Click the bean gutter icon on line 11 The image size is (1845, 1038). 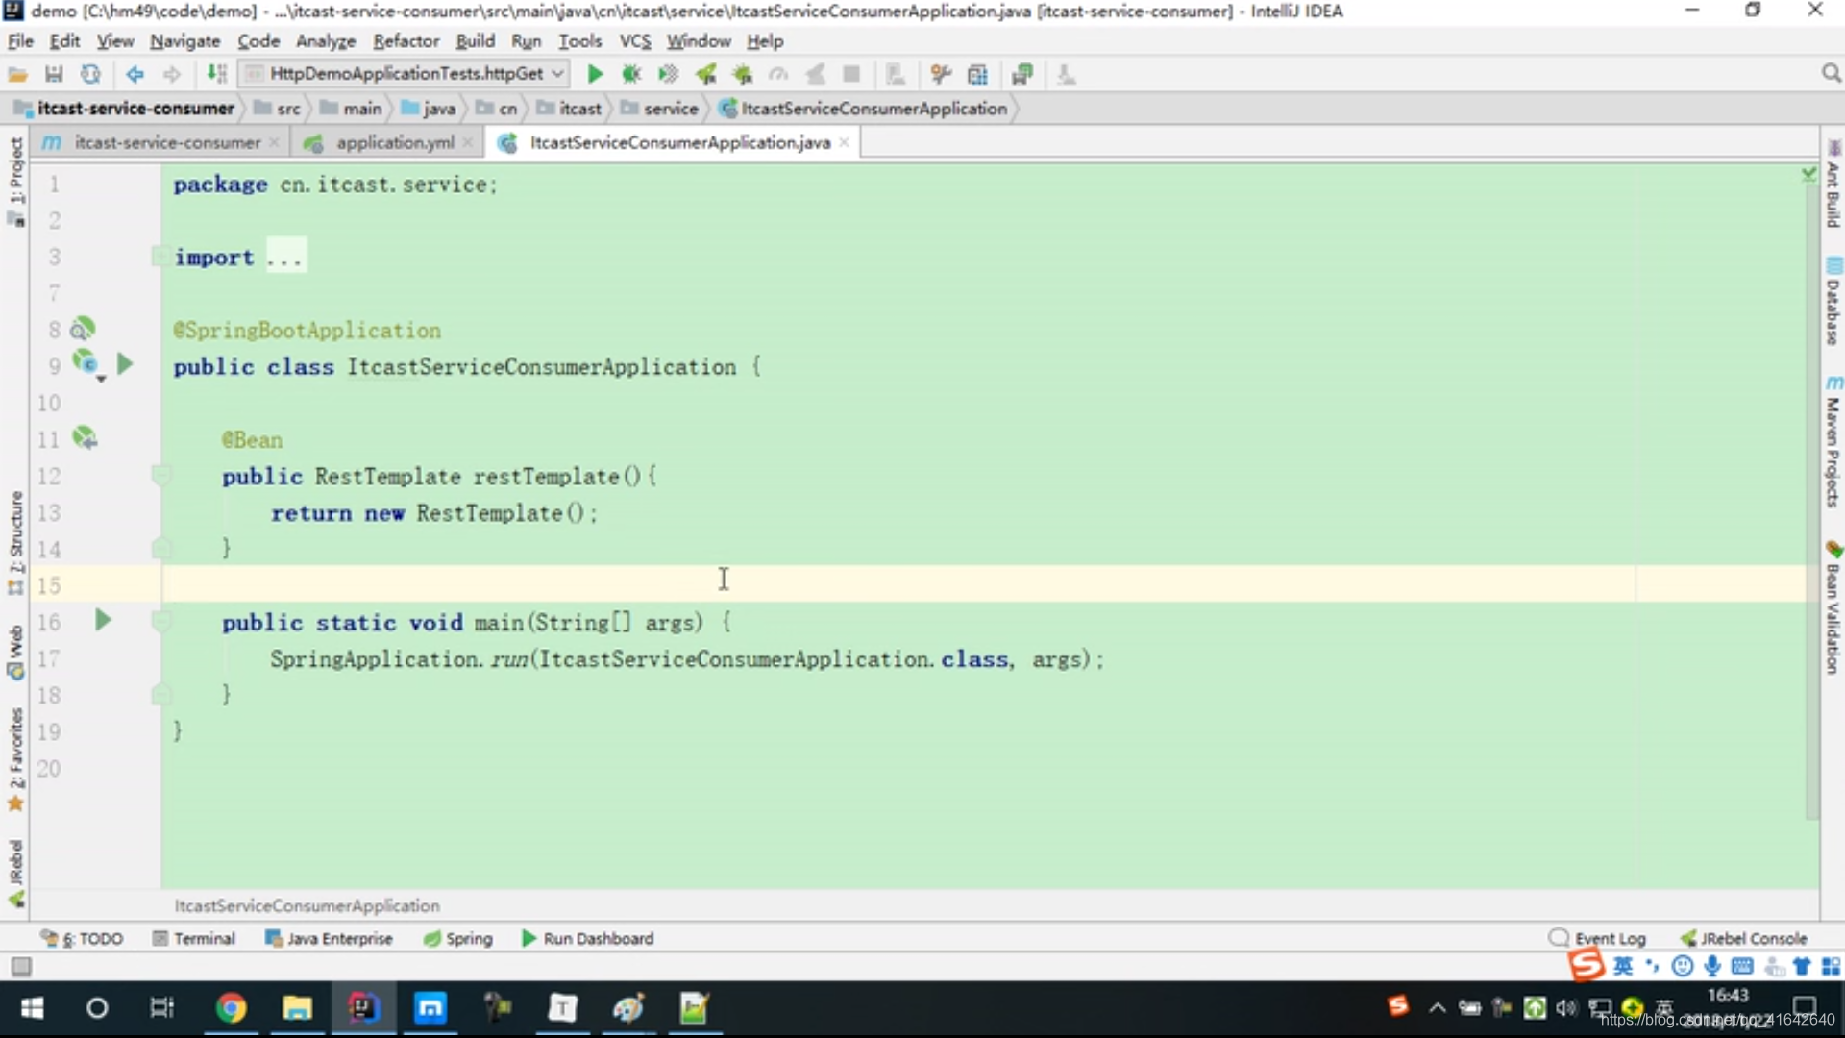[85, 438]
